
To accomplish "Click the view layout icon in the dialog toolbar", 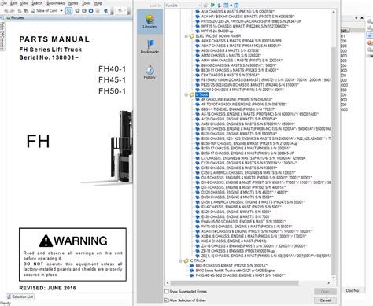I will pyautogui.click(x=226, y=6).
